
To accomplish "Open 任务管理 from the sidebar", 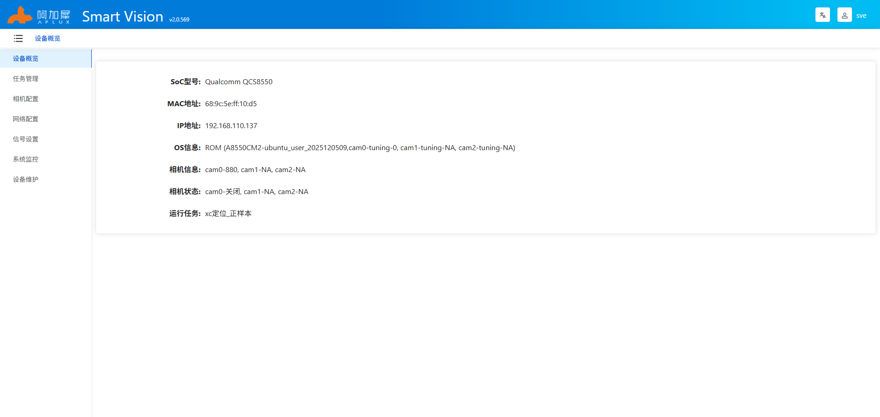I will tap(26, 79).
